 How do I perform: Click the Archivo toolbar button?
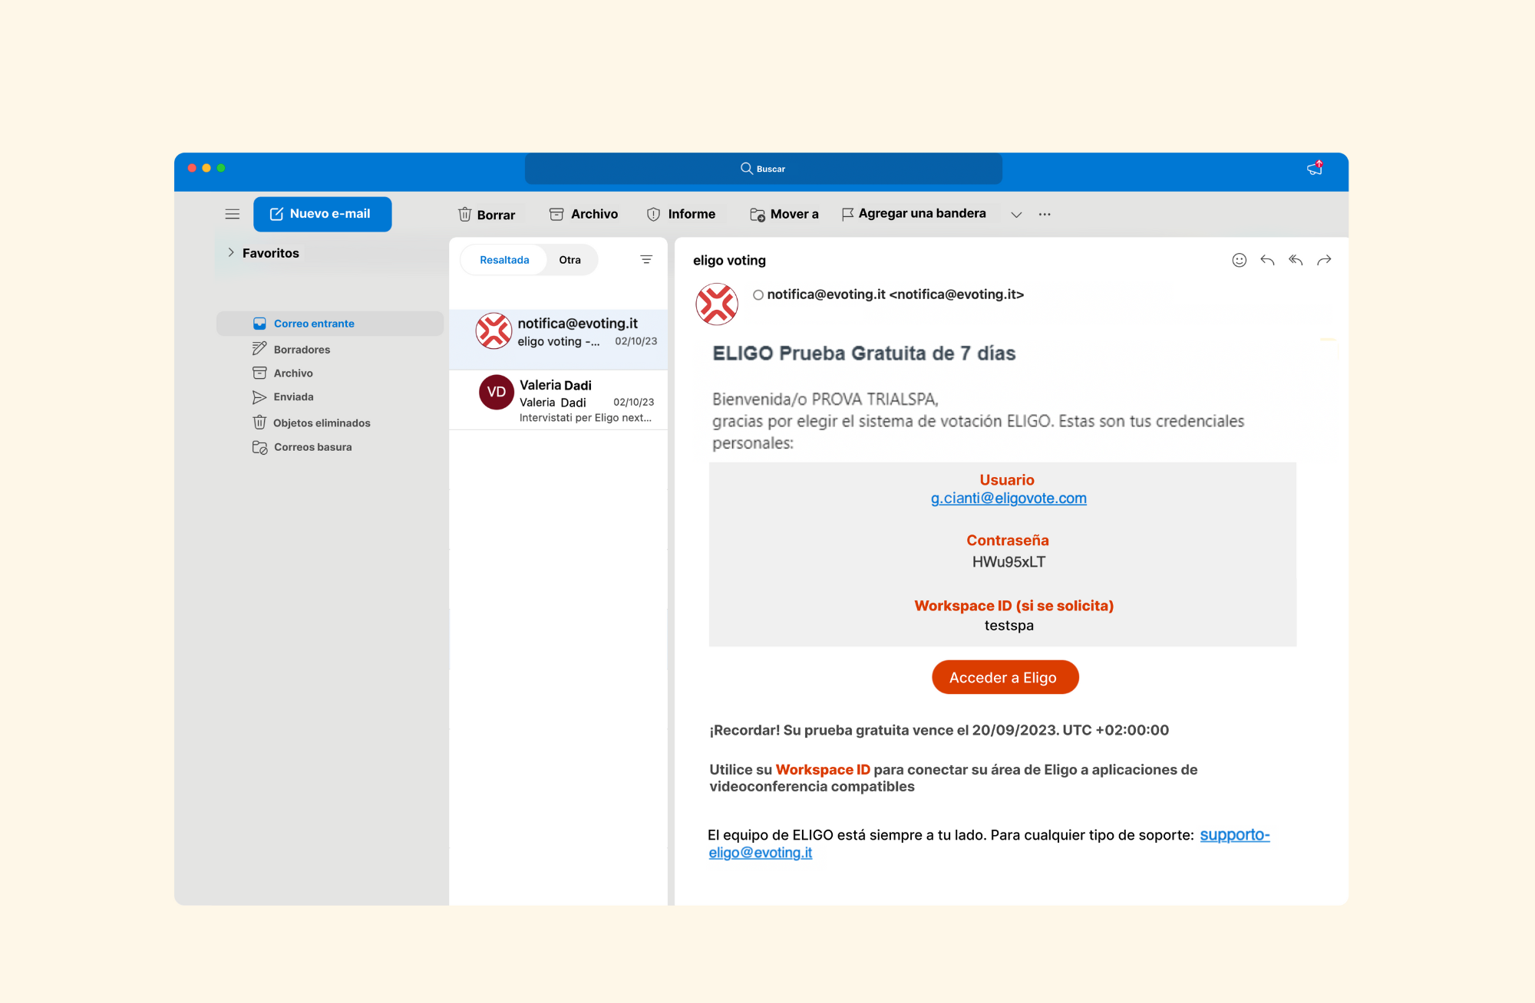pos(584,214)
